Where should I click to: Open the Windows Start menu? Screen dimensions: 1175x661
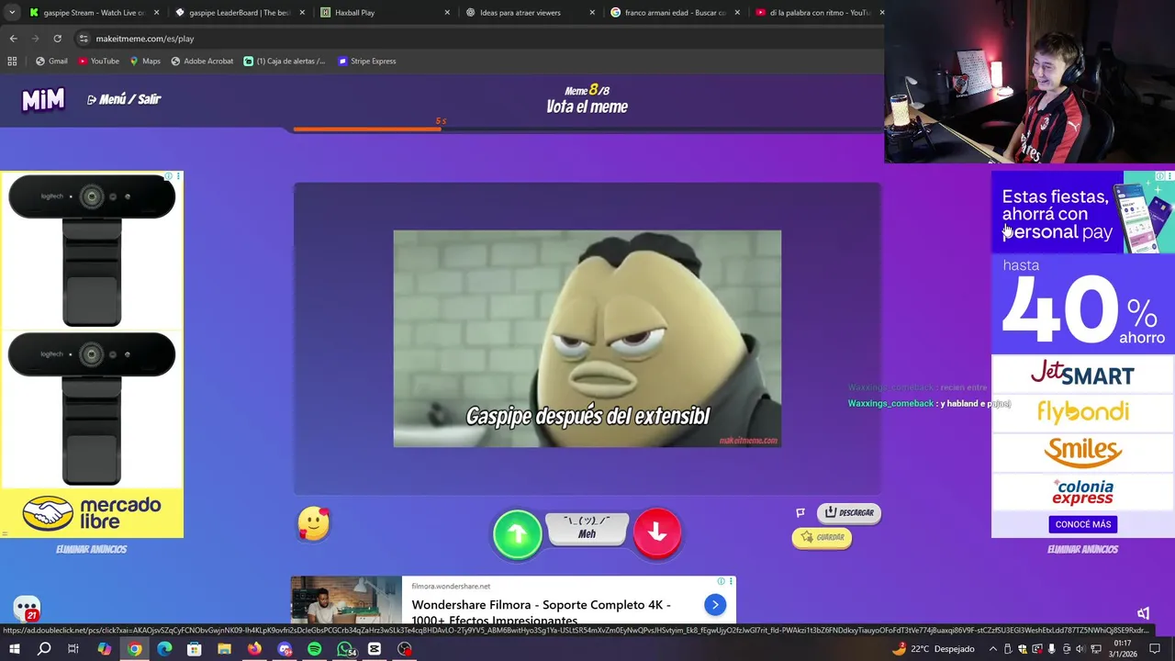tap(14, 649)
